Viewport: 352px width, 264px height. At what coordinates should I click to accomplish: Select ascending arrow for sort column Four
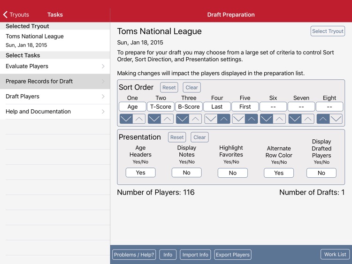[x=223, y=119]
